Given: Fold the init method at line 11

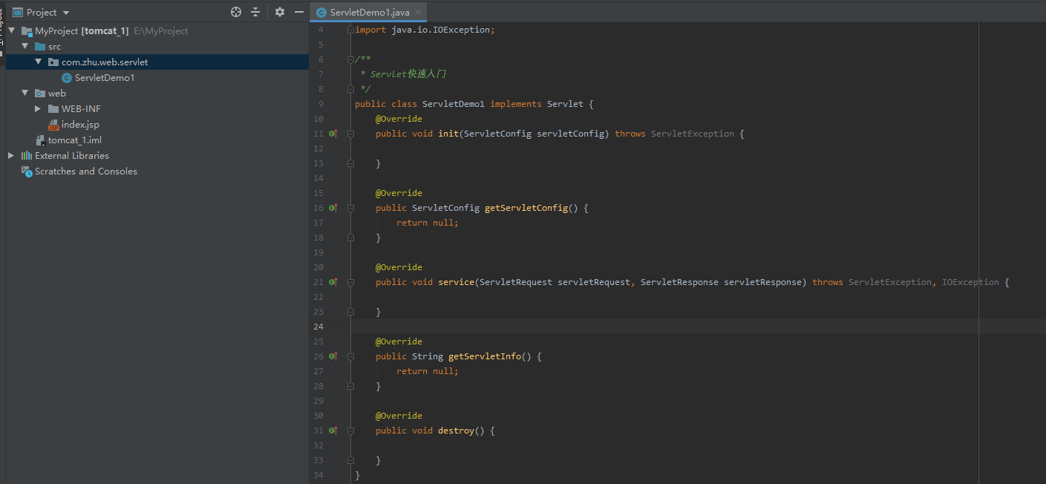Looking at the screenshot, I should click(350, 134).
